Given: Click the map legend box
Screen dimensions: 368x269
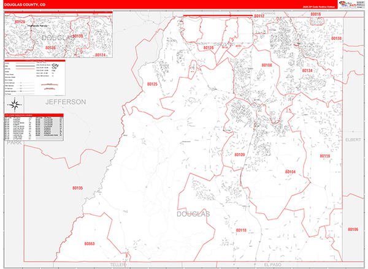Looking at the screenshot, I should (x=35, y=78).
